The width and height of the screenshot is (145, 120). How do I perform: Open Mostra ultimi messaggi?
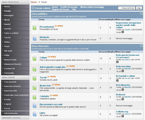point(92,7)
